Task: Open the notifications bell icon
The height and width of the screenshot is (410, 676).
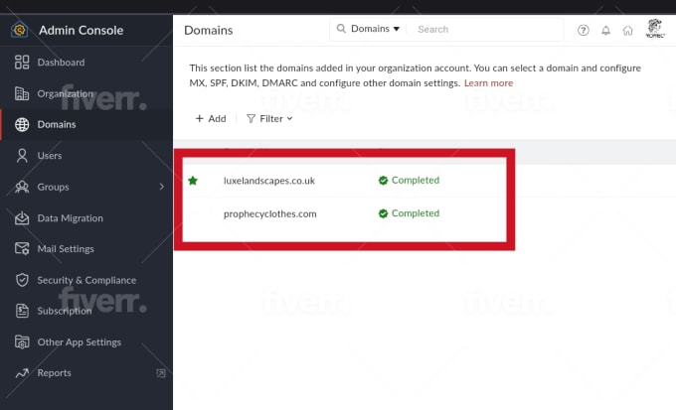Action: coord(605,30)
